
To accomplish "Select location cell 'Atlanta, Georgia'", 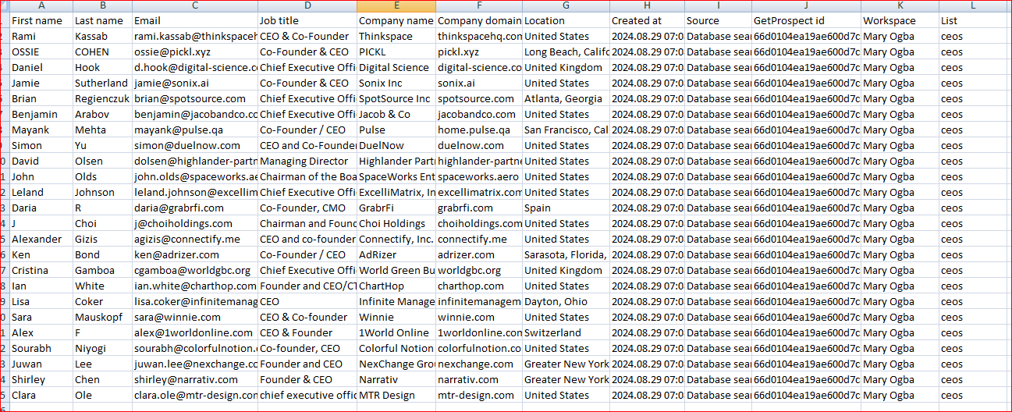I will point(566,98).
